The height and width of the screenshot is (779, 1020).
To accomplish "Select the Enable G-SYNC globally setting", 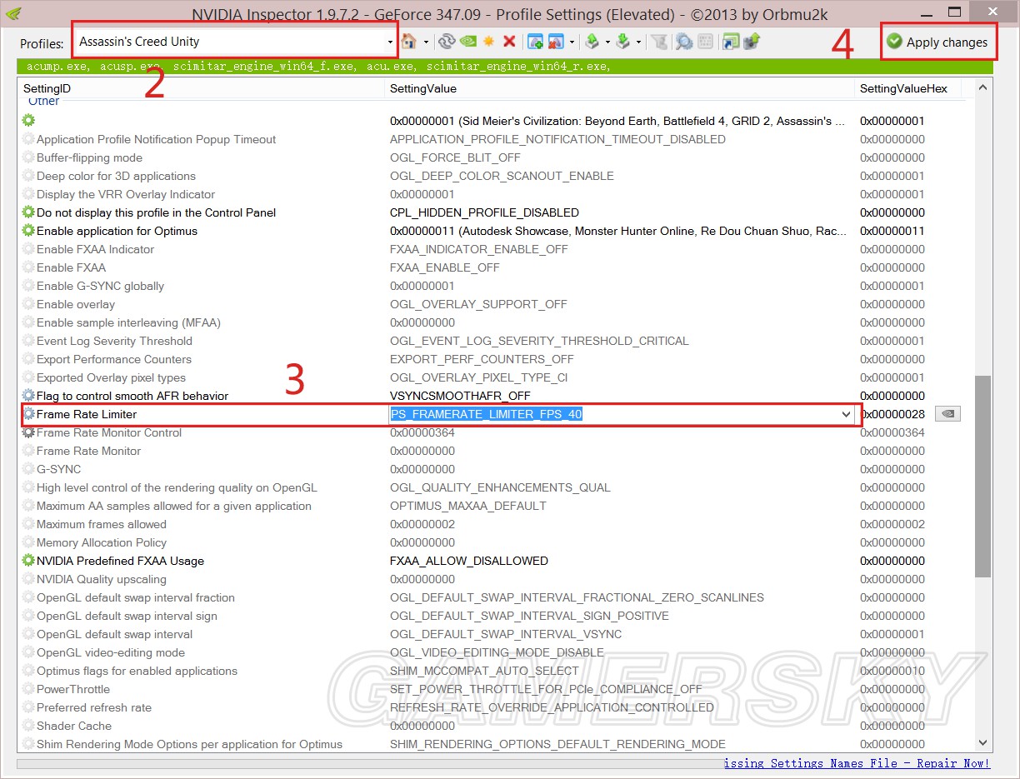I will coord(100,286).
